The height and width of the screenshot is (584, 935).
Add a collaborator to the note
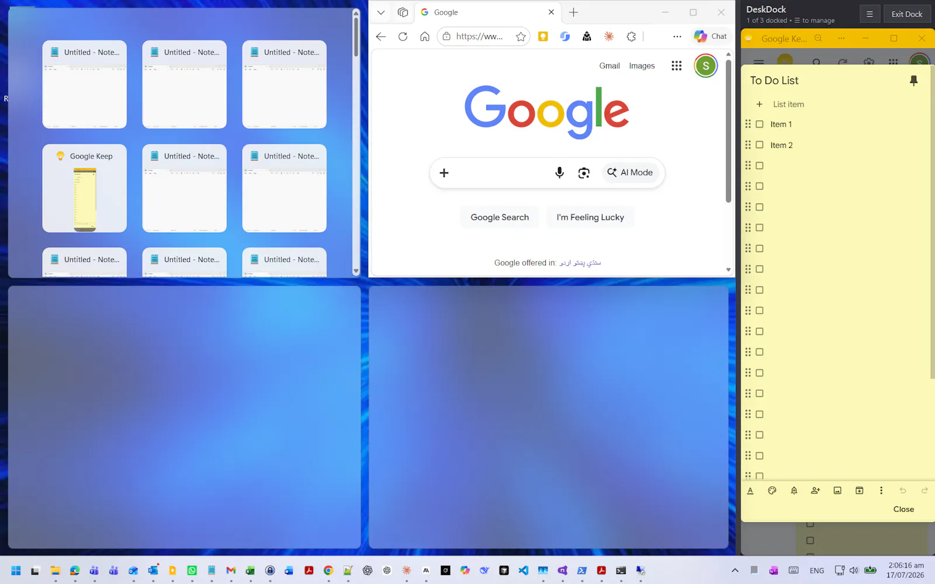point(815,490)
